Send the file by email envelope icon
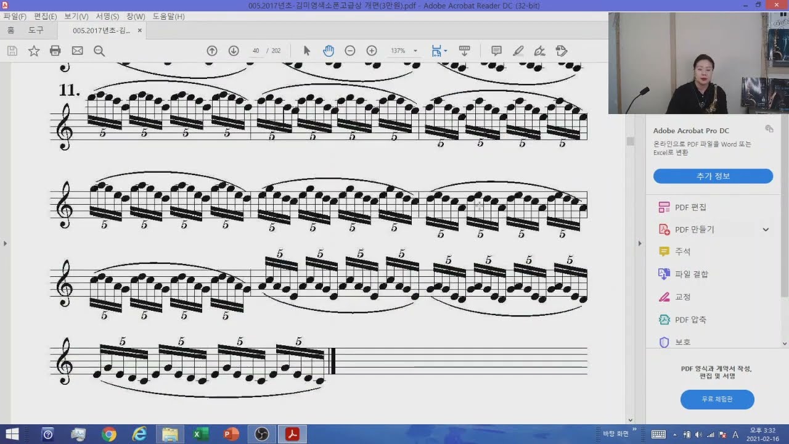 click(77, 51)
